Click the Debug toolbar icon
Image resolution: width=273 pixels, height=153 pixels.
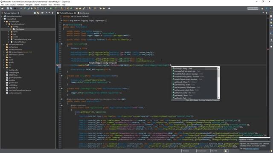[x=46, y=8]
